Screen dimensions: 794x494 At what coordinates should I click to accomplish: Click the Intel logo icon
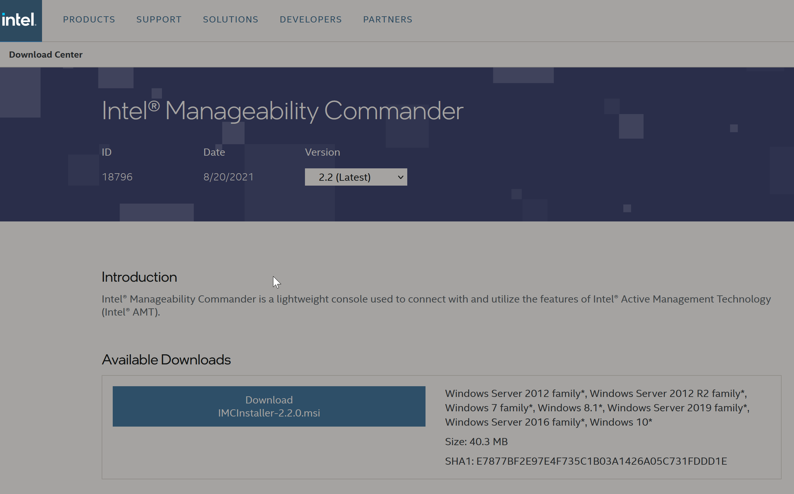(19, 20)
